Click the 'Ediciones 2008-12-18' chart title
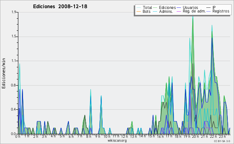Screen dimensions: 234x144 click(x=60, y=6)
